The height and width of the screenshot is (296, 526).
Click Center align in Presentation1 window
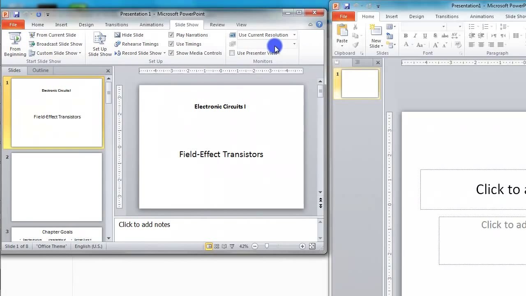[481, 45]
